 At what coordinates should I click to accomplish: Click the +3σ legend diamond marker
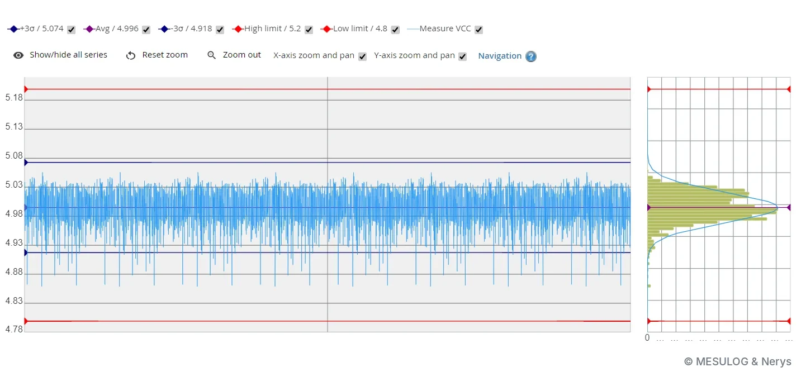click(x=13, y=29)
